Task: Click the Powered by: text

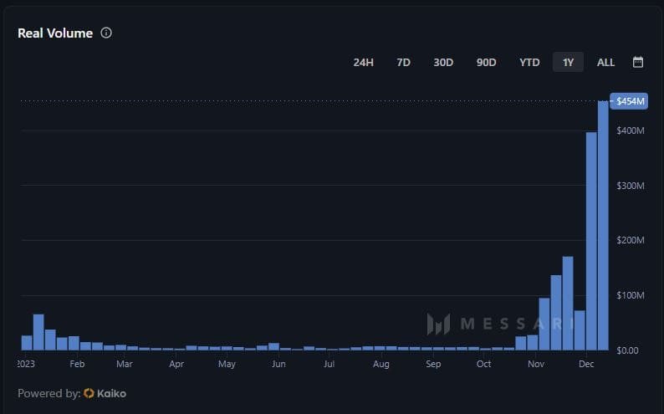Action: point(49,394)
